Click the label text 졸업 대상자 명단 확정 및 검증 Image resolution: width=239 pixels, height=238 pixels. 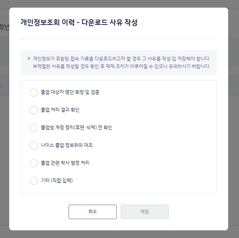pos(70,92)
